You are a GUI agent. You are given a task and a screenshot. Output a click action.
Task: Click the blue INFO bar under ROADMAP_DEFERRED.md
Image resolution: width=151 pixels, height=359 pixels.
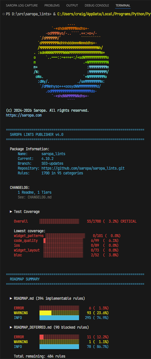pos(59,347)
